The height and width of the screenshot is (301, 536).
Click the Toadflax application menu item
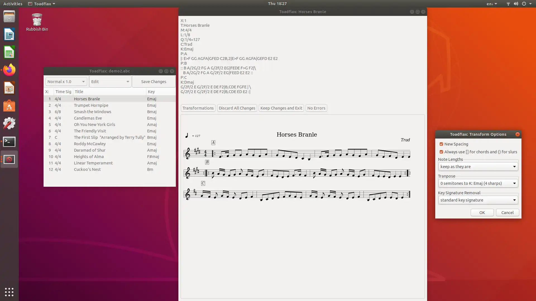42,4
